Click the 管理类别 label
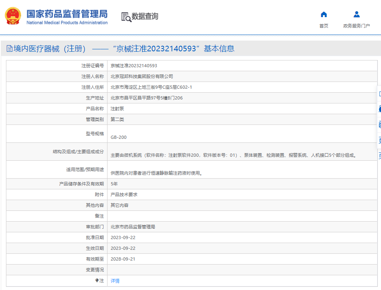This screenshot has width=381, height=290. 95,119
